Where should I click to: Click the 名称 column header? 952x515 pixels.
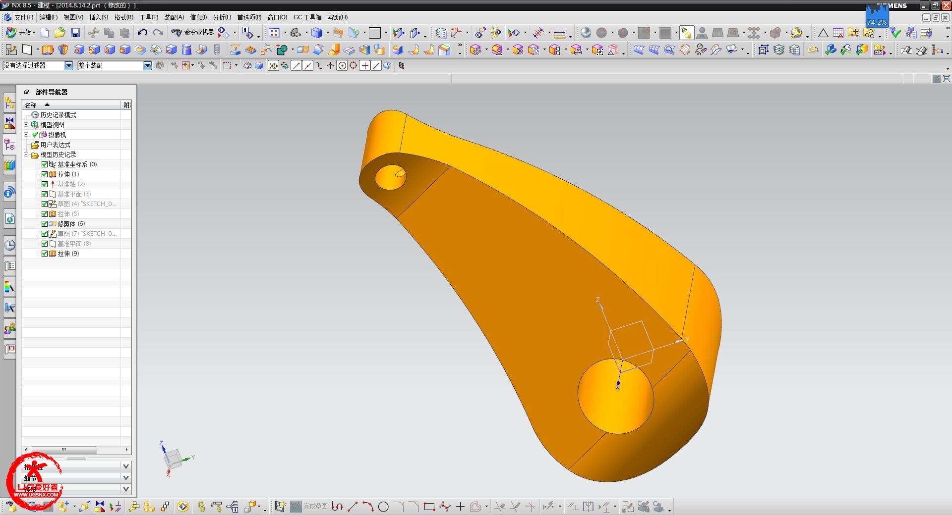71,105
